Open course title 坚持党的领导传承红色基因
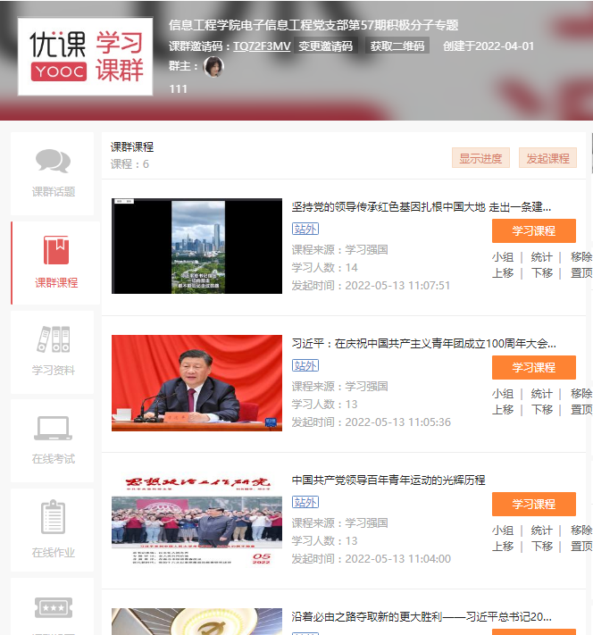 (x=422, y=207)
